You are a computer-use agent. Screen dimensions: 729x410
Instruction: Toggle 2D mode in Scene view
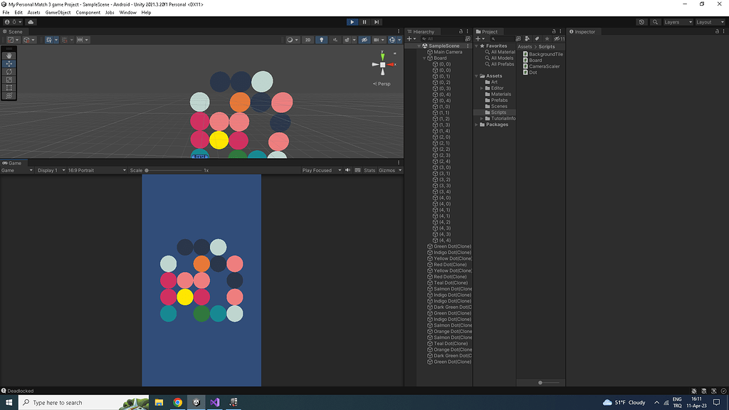[x=308, y=40]
